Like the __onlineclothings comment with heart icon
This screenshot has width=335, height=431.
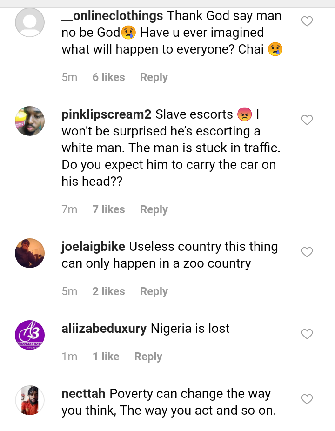click(x=307, y=21)
